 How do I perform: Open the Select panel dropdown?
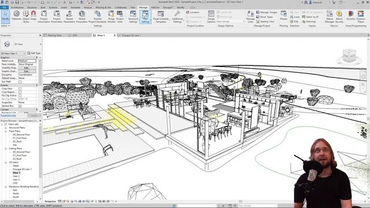coord(5,25)
